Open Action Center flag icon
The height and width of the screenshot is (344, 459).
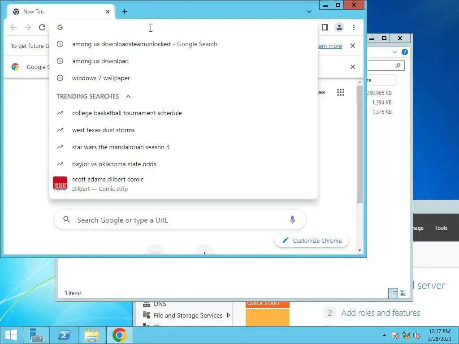point(395,335)
